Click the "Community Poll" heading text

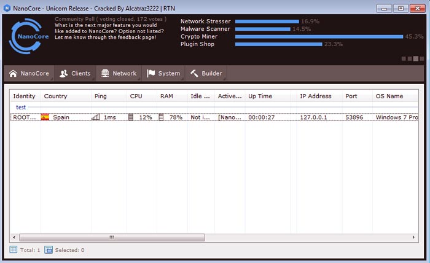pyautogui.click(x=74, y=19)
